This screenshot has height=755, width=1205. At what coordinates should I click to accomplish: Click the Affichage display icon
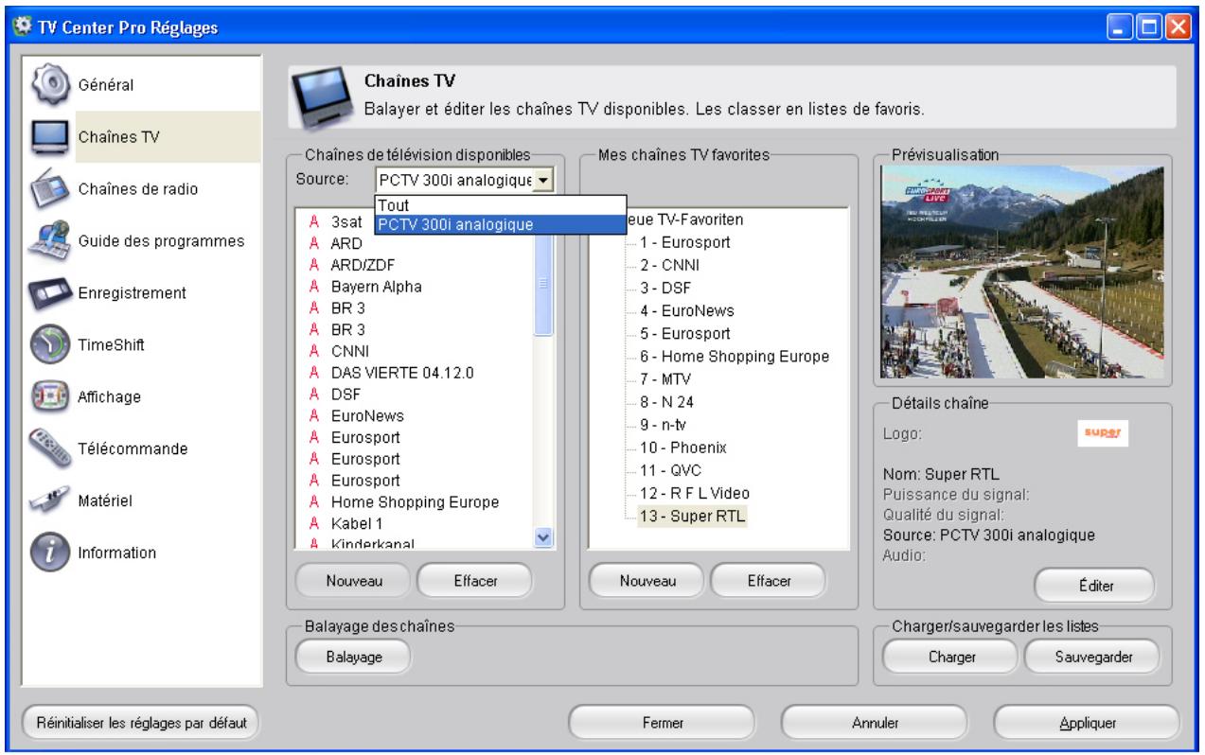[x=50, y=396]
